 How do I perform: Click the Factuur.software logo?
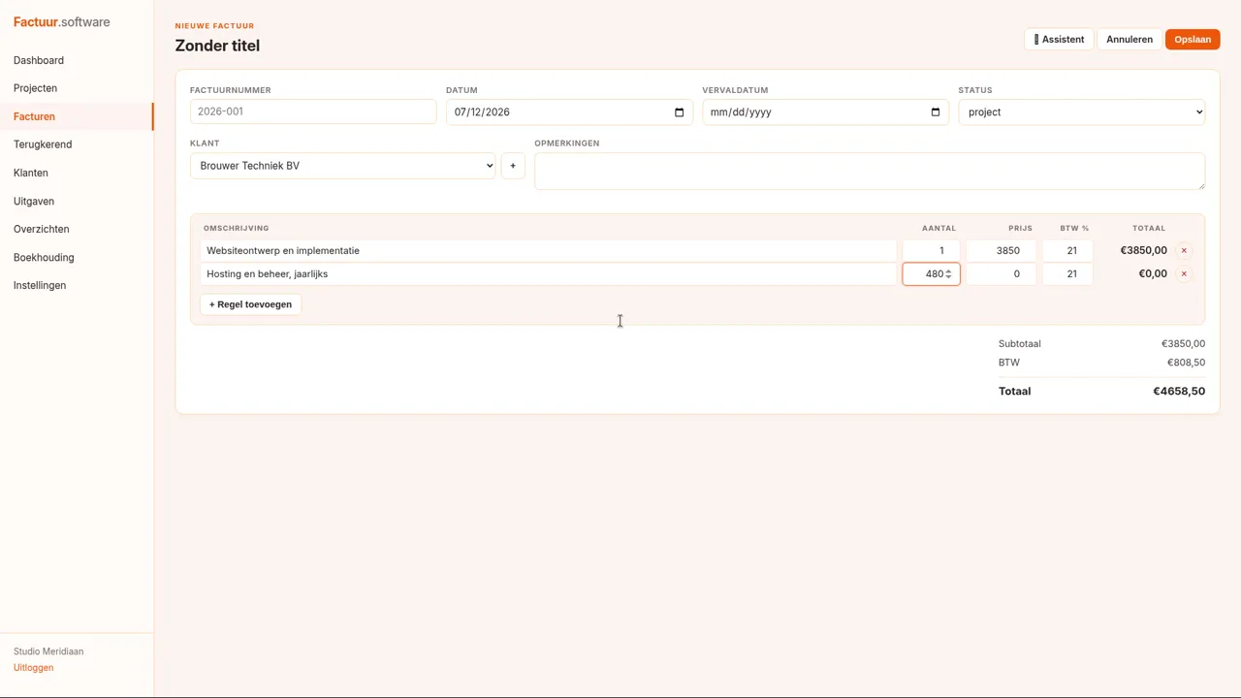click(61, 22)
